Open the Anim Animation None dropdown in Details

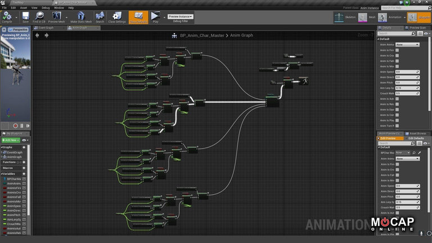click(x=407, y=44)
